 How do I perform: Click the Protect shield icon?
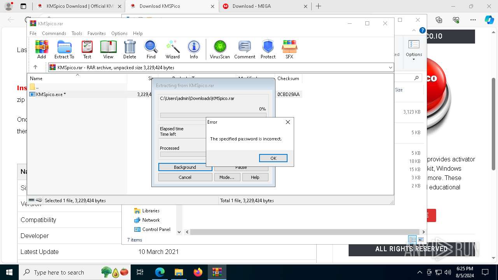point(268,49)
